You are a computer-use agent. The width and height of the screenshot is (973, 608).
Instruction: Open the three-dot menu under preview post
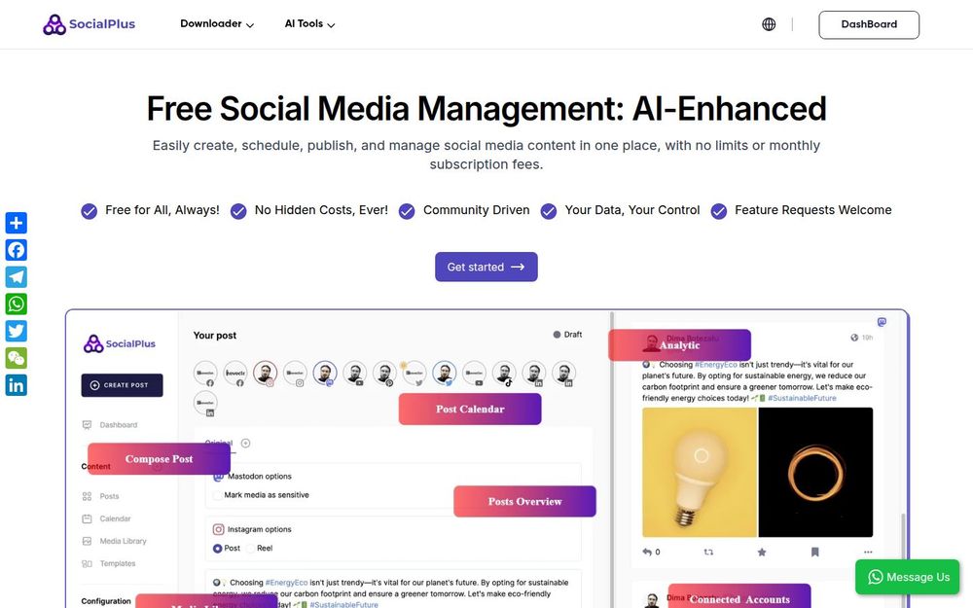tap(868, 552)
